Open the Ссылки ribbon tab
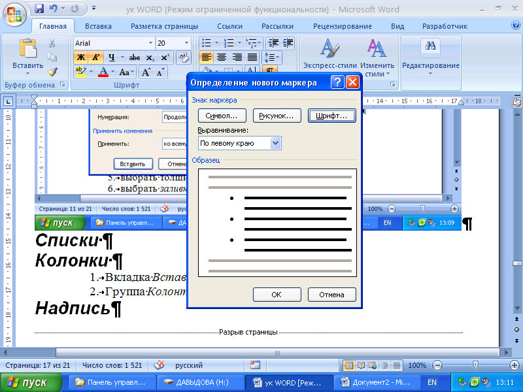The width and height of the screenshot is (523, 392). click(230, 26)
